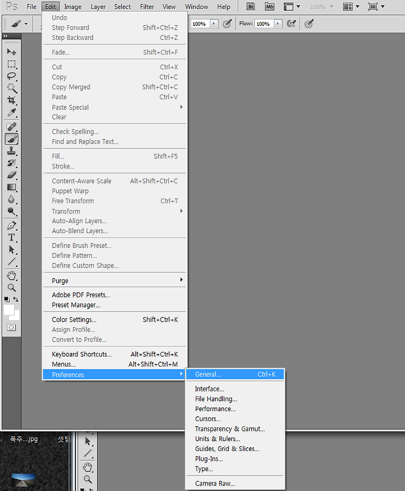Select the History Brush tool

(x=12, y=163)
